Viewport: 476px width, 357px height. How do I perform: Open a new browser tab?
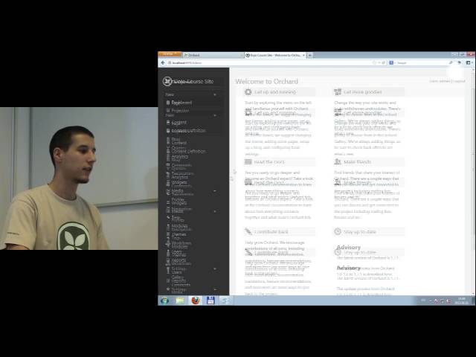(x=309, y=55)
